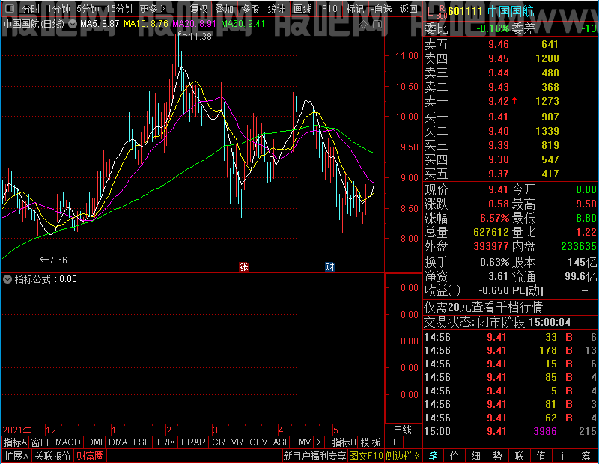Open the 关联报价 related quotes
This screenshot has width=599, height=464.
pyautogui.click(x=52, y=456)
